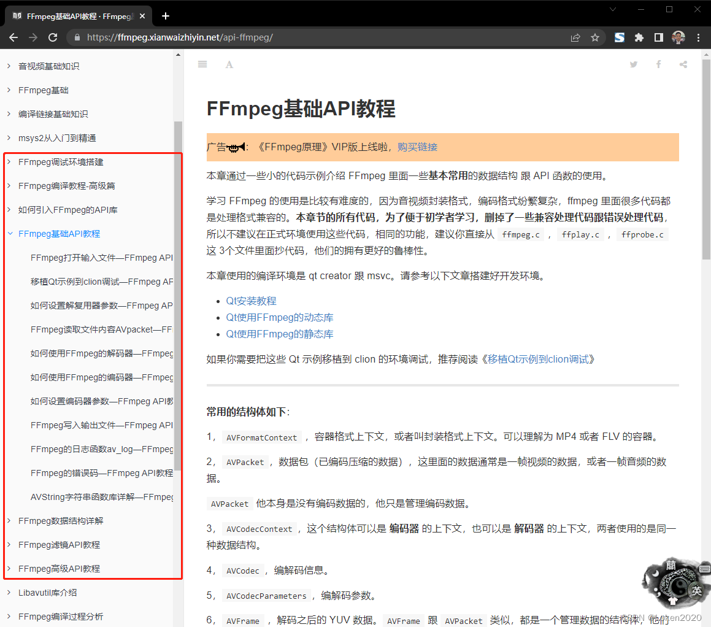Click the extensions puzzle icon in toolbar
Image resolution: width=711 pixels, height=627 pixels.
tap(639, 37)
